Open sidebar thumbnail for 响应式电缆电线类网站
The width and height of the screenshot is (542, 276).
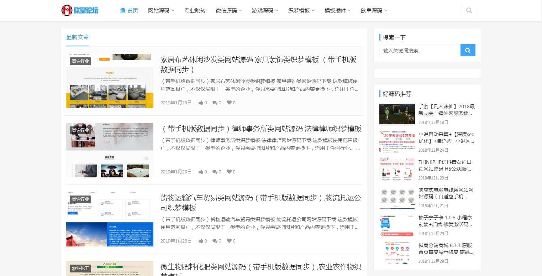pyautogui.click(x=397, y=197)
